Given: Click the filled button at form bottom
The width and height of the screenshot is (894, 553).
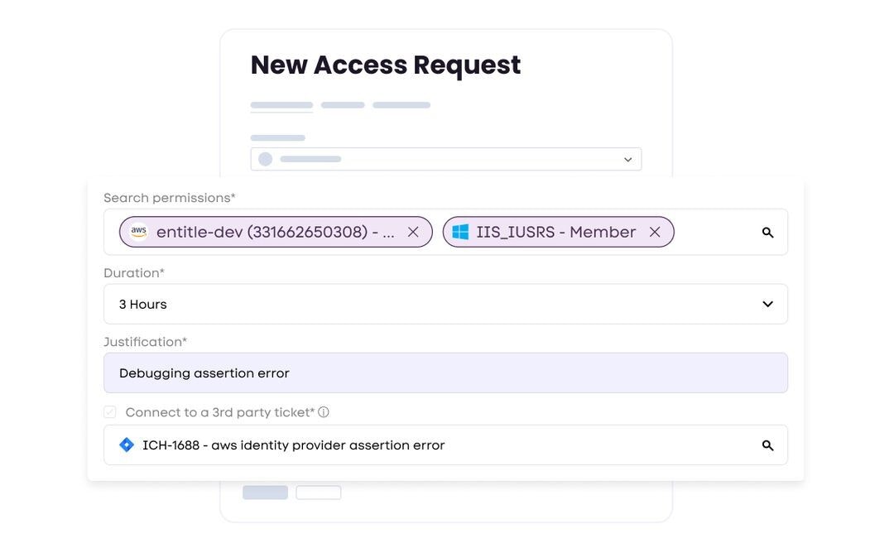Looking at the screenshot, I should click(265, 493).
